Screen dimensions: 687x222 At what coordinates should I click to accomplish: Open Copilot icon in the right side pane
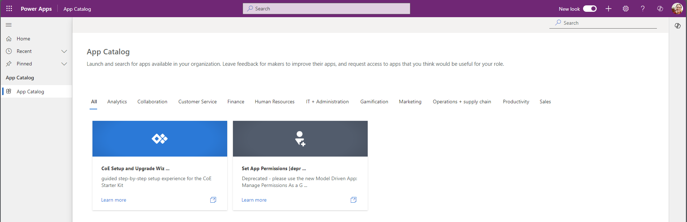678,26
